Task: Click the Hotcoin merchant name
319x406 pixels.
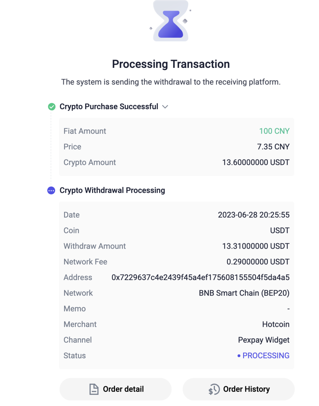Action: [x=276, y=324]
